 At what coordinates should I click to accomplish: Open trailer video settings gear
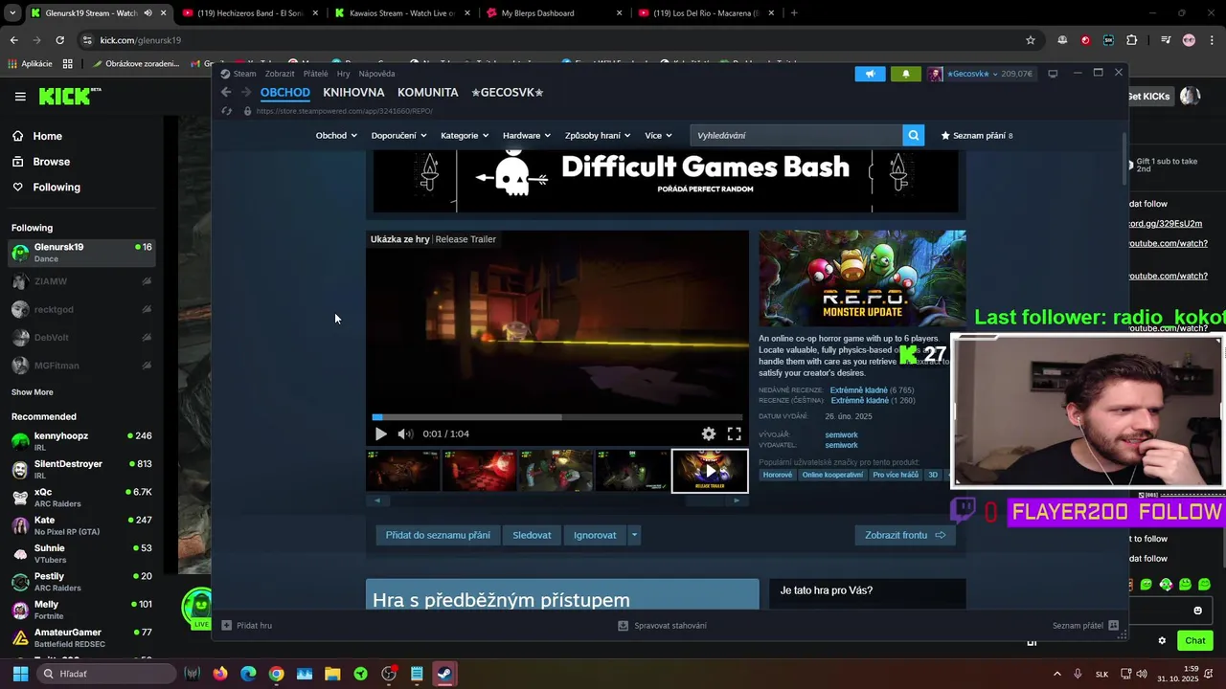click(708, 434)
